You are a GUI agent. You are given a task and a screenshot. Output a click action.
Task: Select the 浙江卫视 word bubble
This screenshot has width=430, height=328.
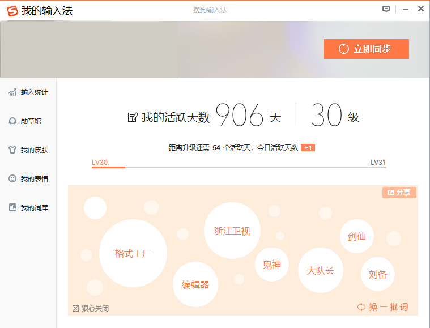click(x=232, y=231)
